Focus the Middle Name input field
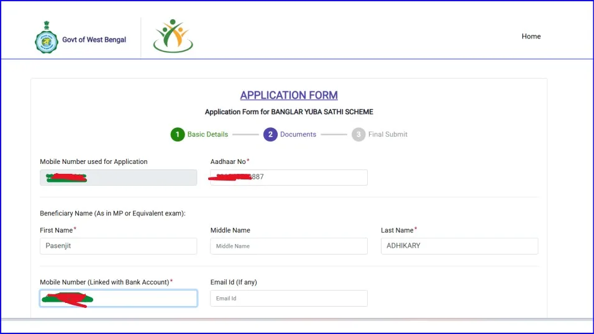This screenshot has height=334, width=594. (289, 246)
